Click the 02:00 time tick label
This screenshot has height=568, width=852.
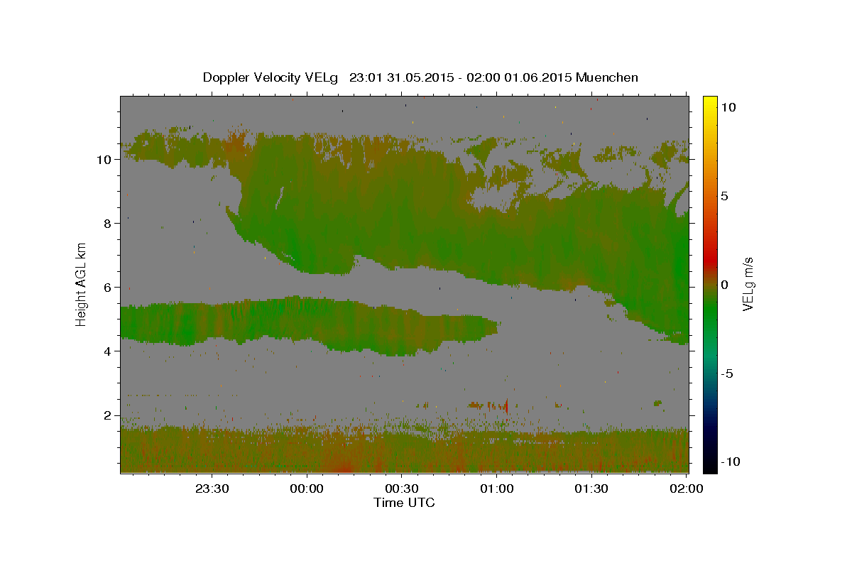(687, 488)
